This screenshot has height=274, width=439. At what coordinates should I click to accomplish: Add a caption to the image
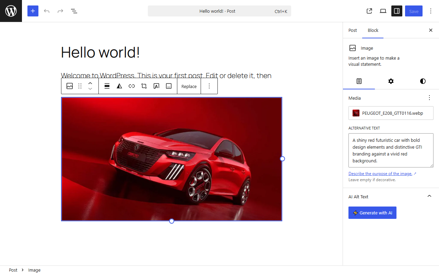click(169, 86)
